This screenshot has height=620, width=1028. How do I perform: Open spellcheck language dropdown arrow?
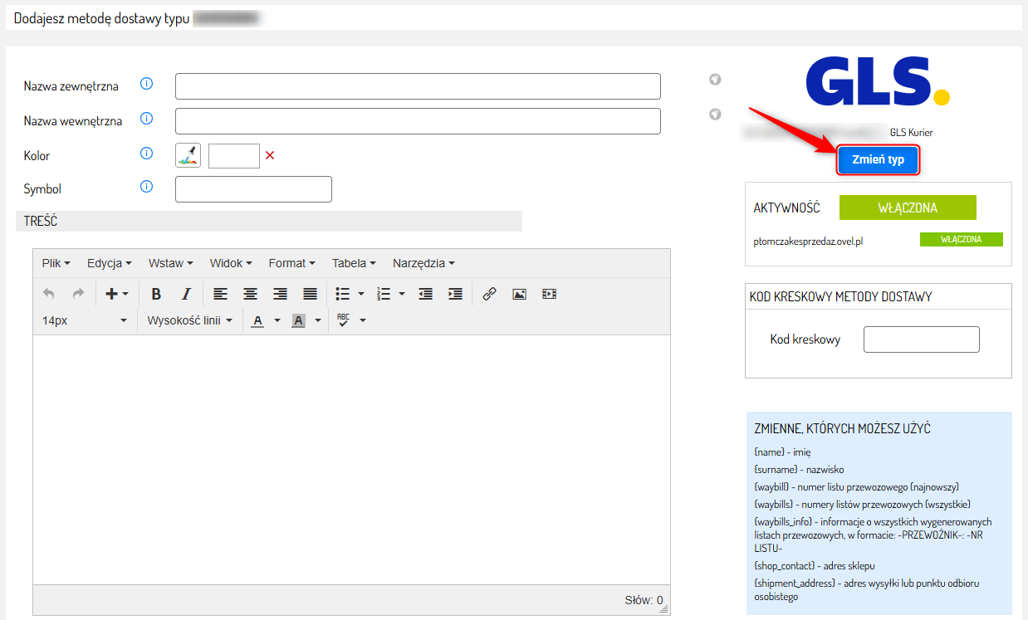(363, 320)
